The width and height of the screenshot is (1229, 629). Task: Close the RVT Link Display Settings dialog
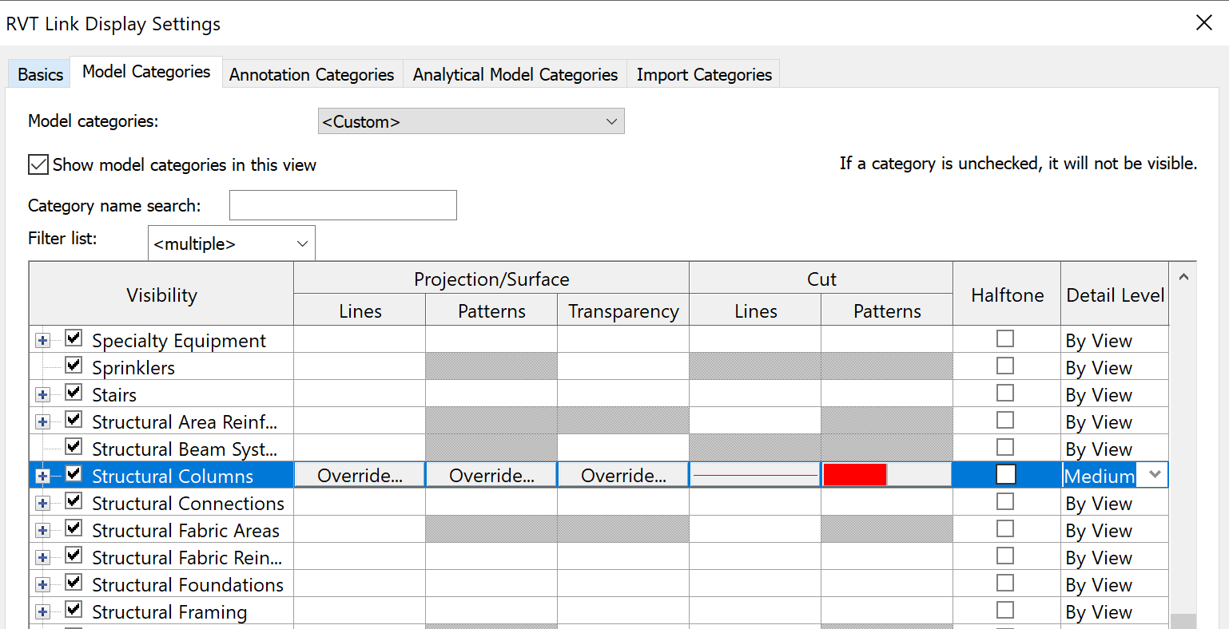tap(1204, 23)
